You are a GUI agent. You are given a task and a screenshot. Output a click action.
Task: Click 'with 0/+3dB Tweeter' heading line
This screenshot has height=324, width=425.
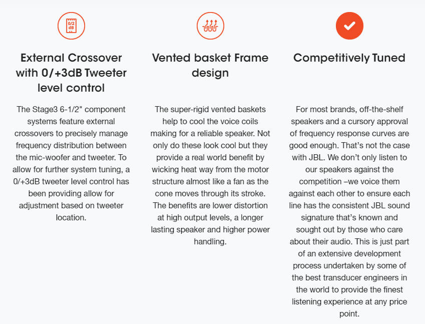[x=71, y=73]
